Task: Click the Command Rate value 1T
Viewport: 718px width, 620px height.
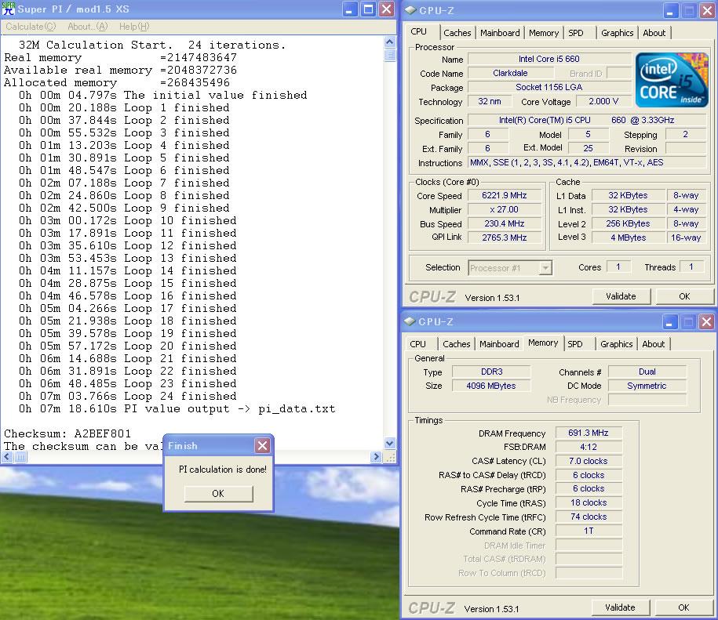Action: (x=589, y=531)
